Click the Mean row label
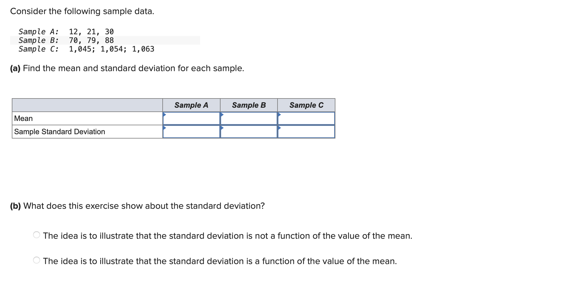The width and height of the screenshot is (587, 290). pos(23,118)
